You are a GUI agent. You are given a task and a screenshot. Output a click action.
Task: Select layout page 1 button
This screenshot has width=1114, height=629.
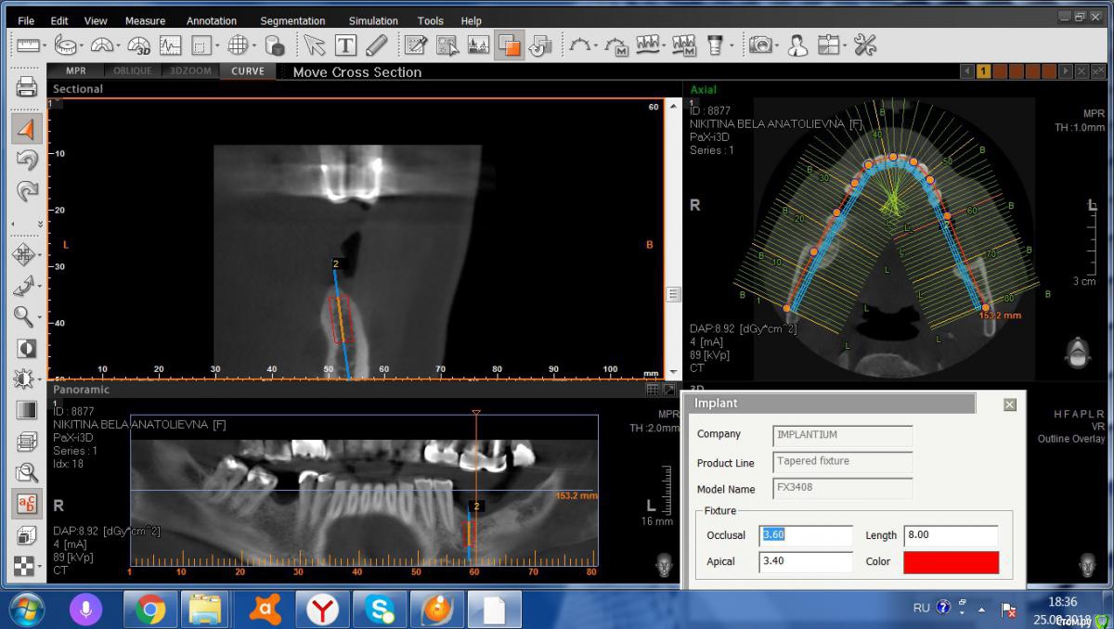click(982, 71)
